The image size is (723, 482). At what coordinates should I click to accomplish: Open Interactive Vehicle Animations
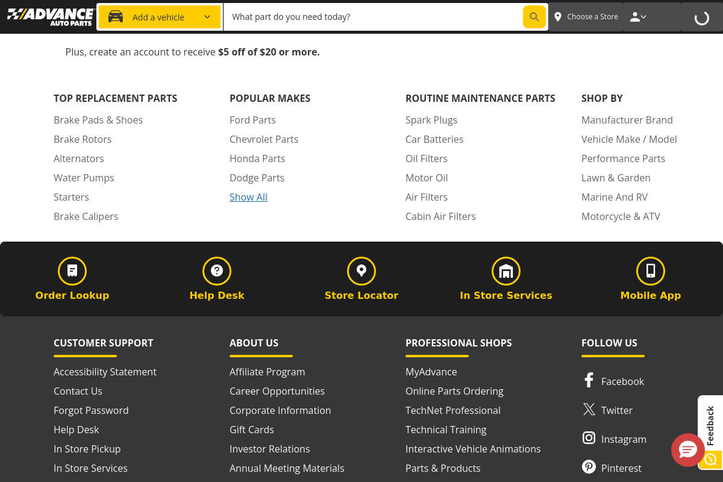(473, 449)
